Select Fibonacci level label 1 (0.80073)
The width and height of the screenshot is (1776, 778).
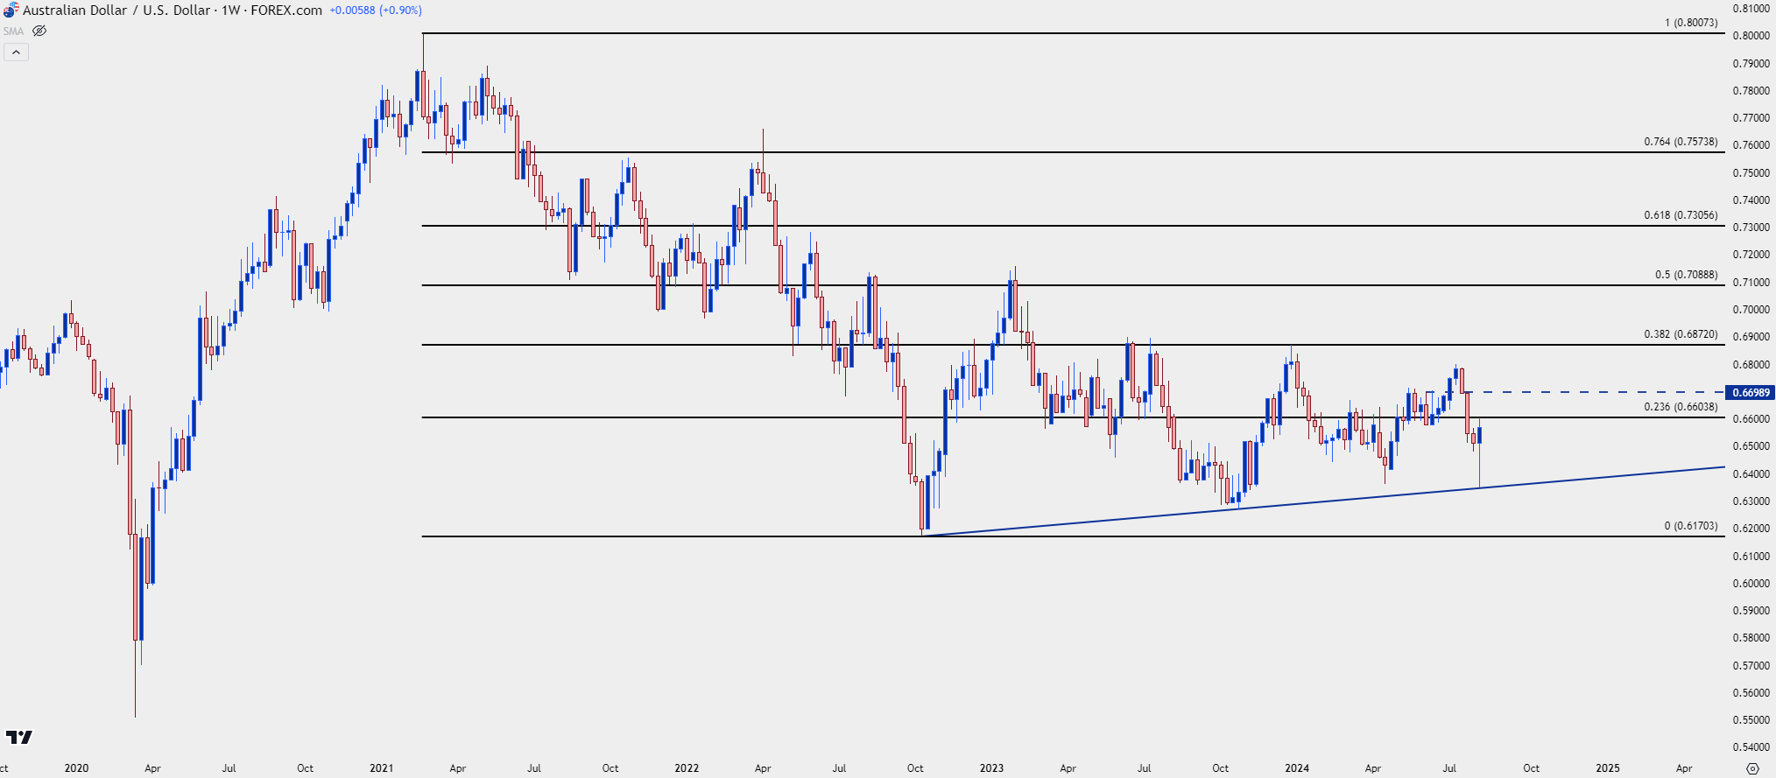click(x=1691, y=23)
